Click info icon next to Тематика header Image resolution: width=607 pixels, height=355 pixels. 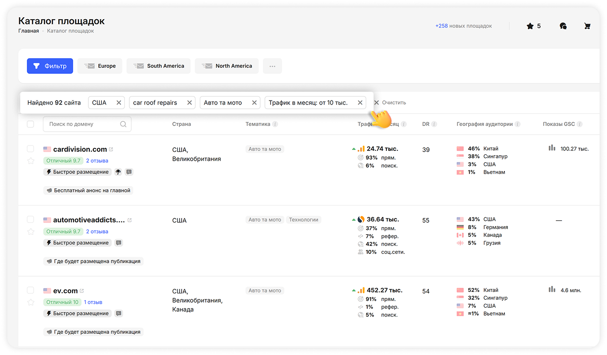point(275,124)
